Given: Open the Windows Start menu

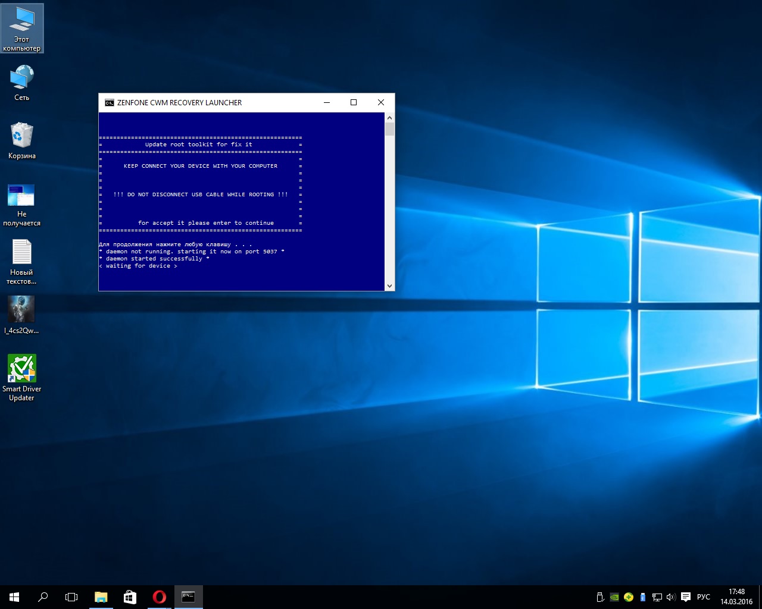Looking at the screenshot, I should tap(14, 597).
